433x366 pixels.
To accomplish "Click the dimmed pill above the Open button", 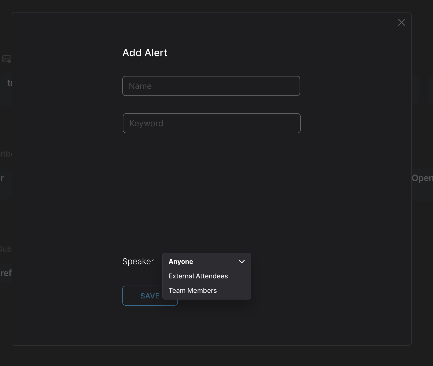I will click(415, 89).
